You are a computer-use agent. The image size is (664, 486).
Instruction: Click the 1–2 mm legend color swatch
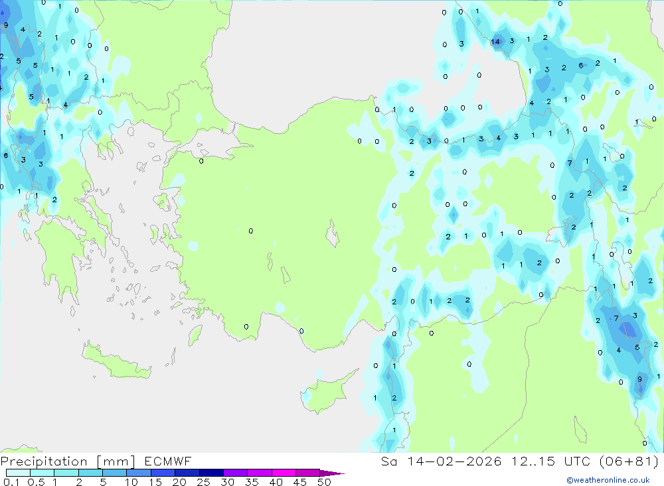[66, 473]
